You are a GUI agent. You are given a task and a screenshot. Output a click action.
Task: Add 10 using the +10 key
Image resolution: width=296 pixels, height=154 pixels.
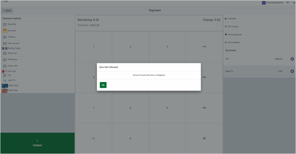point(204,47)
